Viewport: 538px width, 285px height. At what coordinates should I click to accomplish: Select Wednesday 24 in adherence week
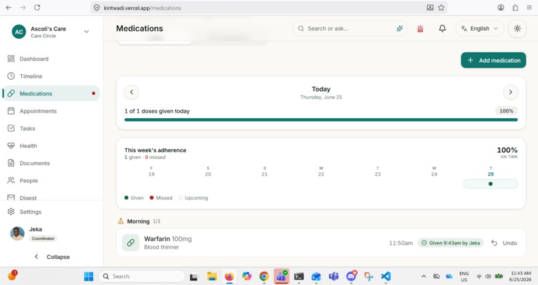click(x=434, y=172)
